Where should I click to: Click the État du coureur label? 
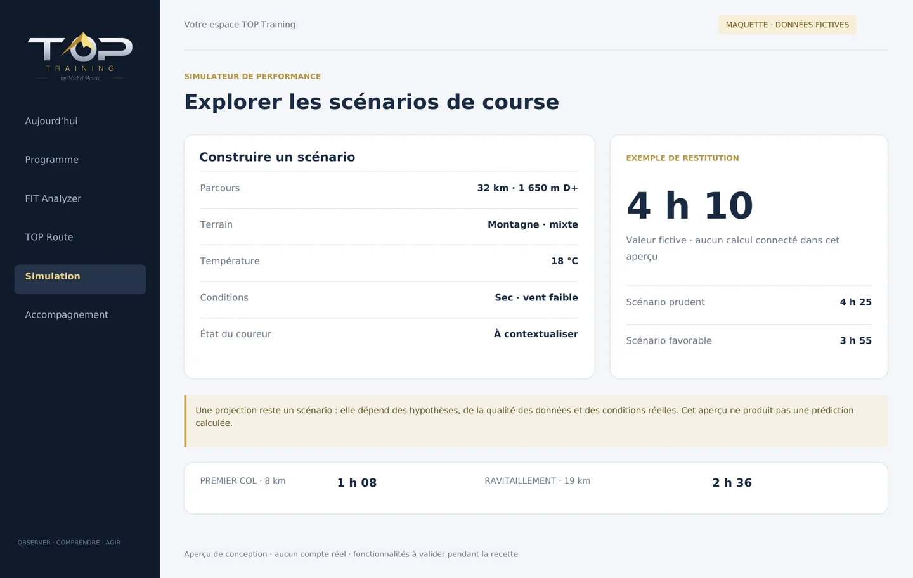235,334
